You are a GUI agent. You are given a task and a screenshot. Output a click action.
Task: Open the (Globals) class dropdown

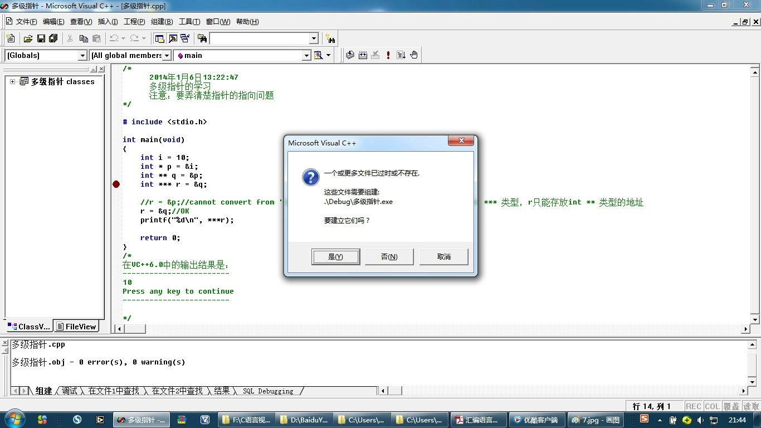(82, 55)
